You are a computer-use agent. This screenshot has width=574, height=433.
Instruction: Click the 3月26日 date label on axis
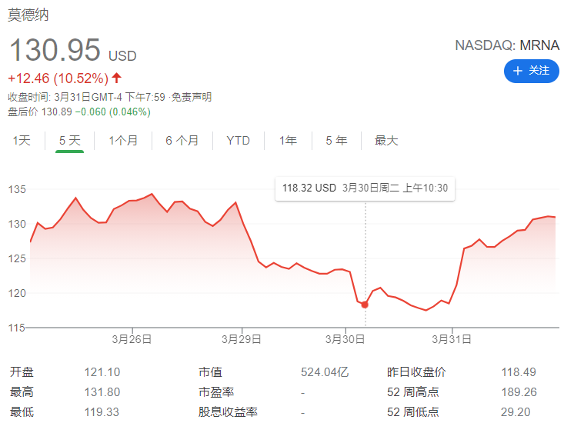tap(132, 339)
